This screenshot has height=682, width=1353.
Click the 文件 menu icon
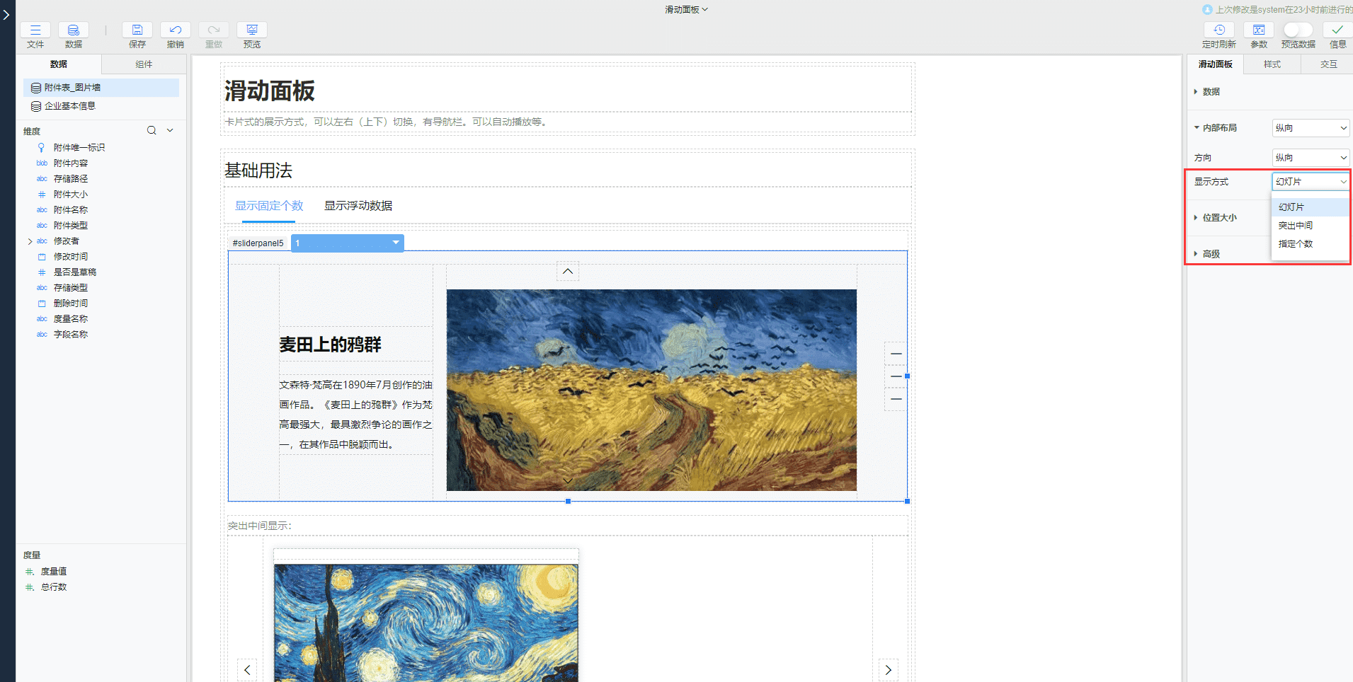[35, 30]
